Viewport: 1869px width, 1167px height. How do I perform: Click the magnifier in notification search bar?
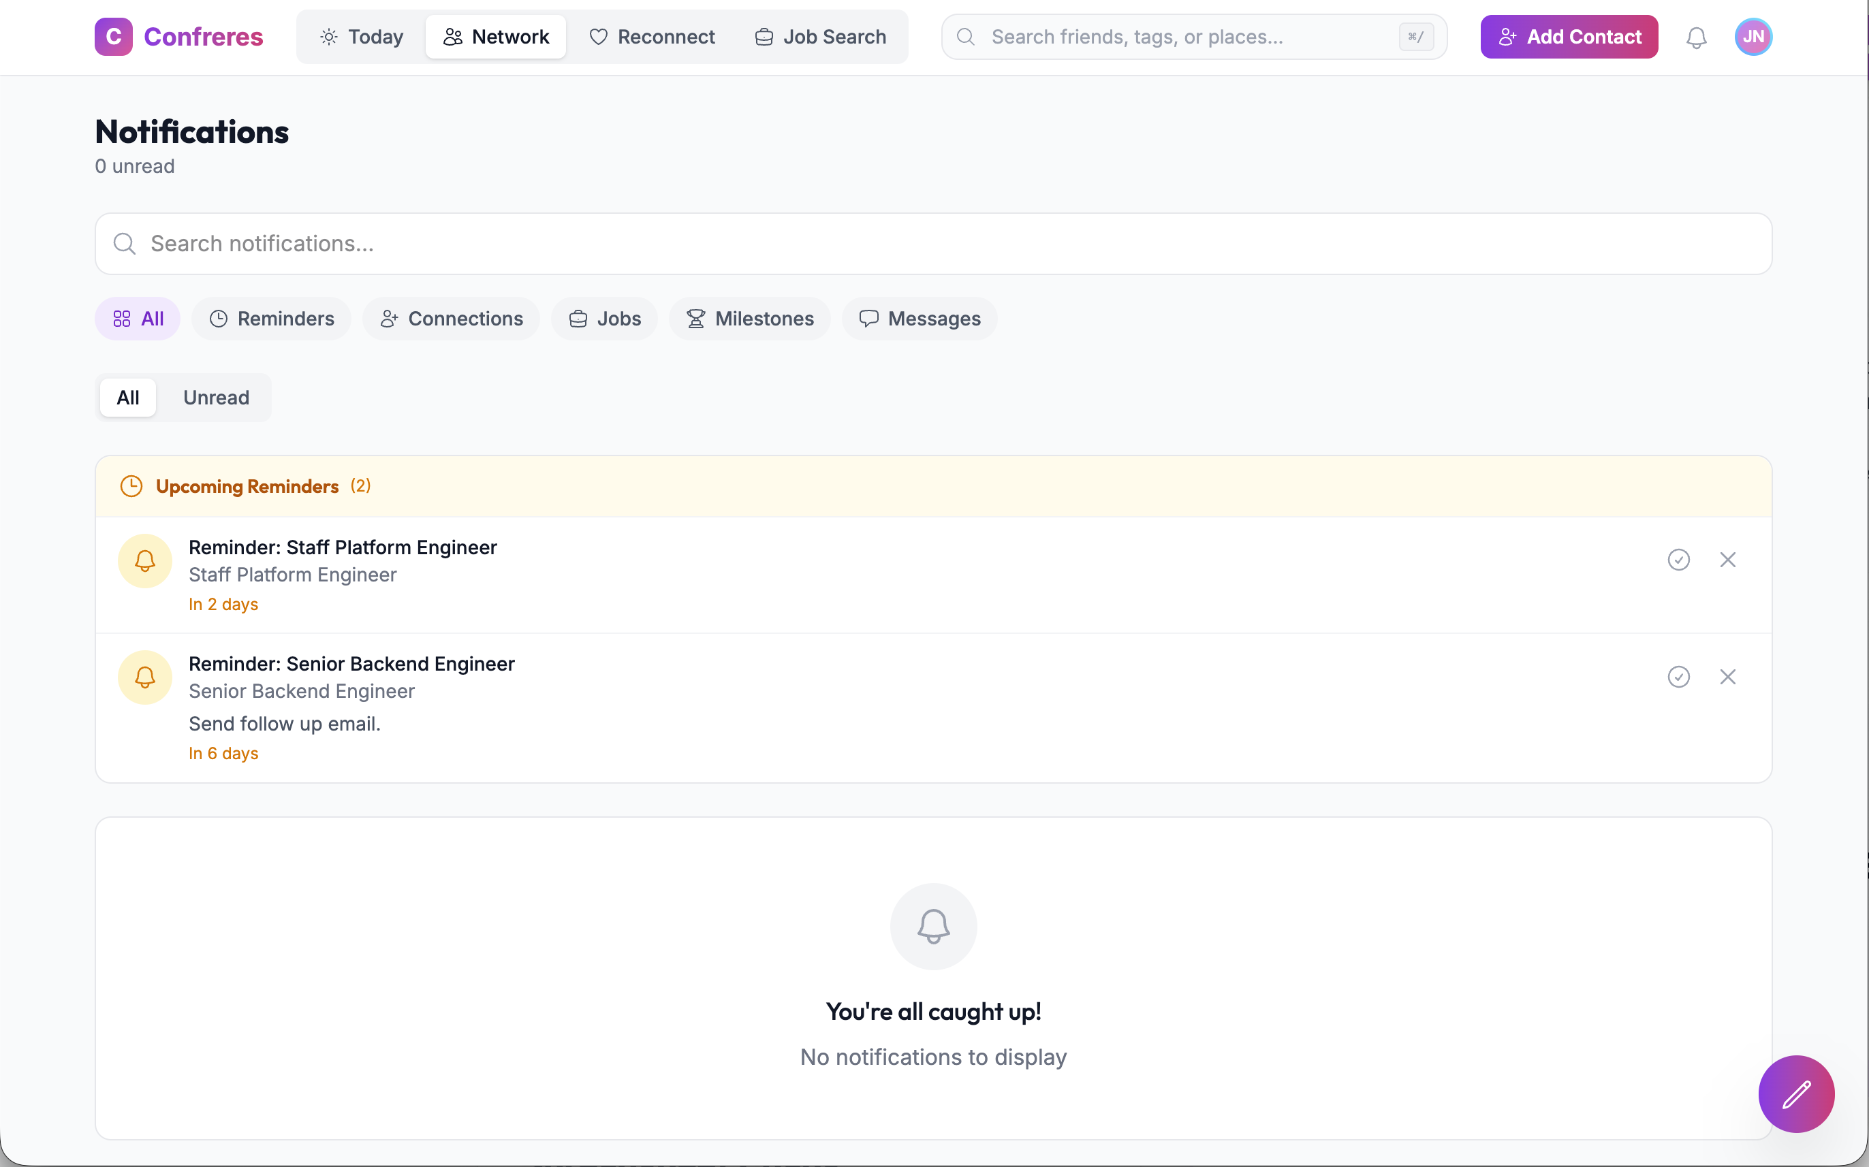[x=124, y=243]
